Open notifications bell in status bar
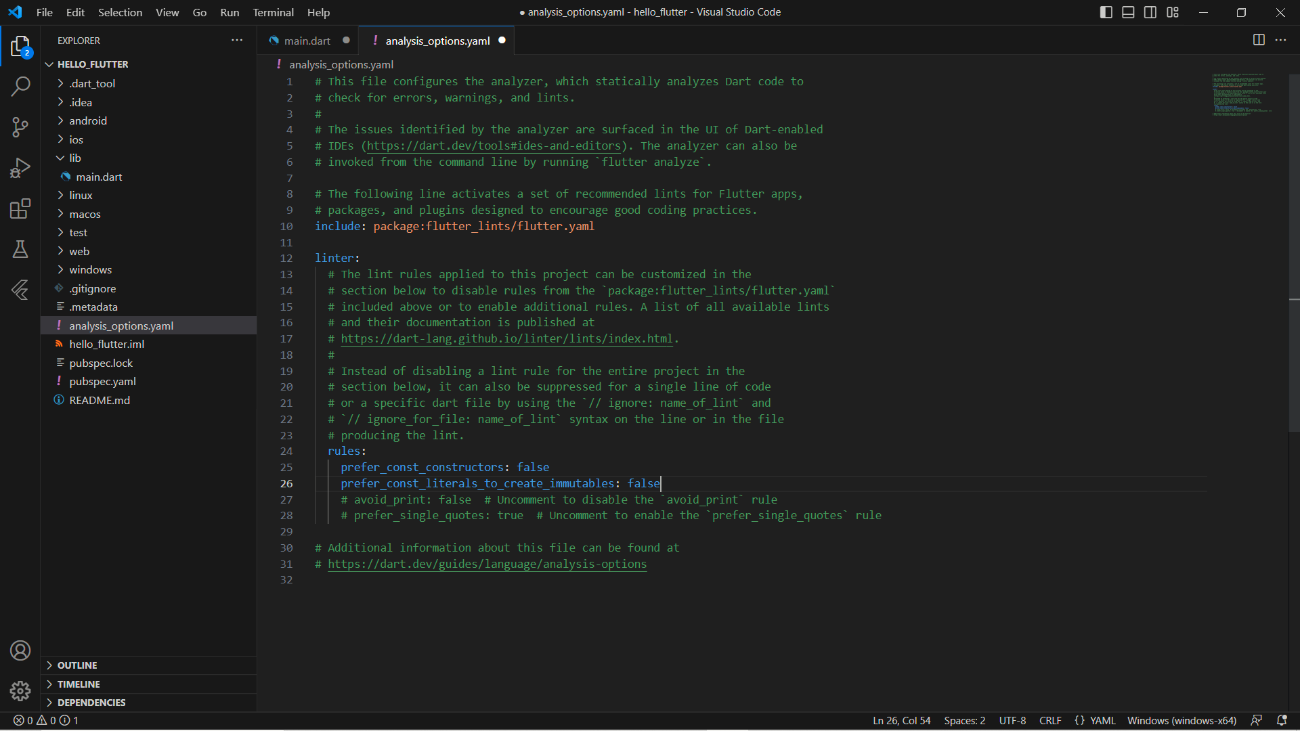 pos(1282,720)
